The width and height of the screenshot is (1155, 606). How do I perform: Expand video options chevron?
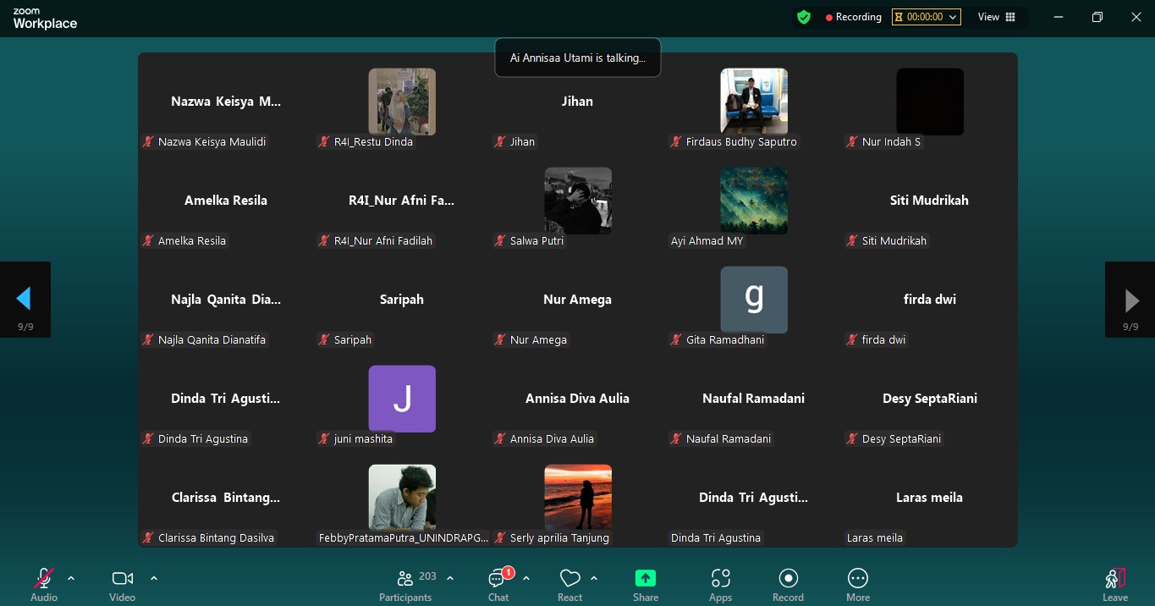(154, 578)
